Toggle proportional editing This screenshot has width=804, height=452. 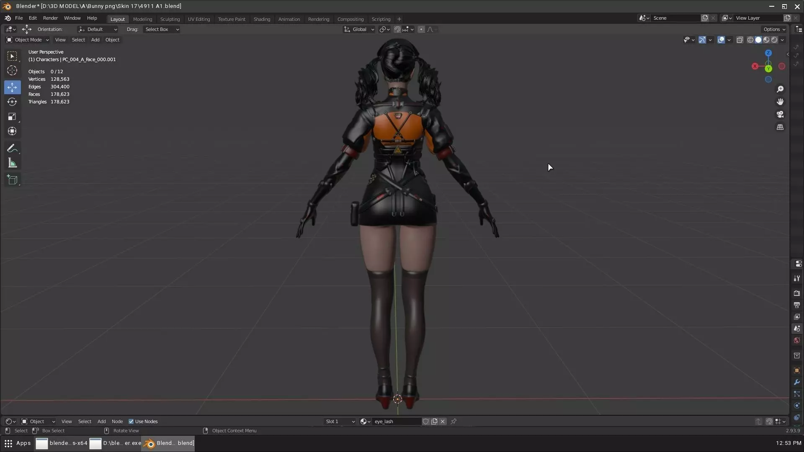pos(421,29)
